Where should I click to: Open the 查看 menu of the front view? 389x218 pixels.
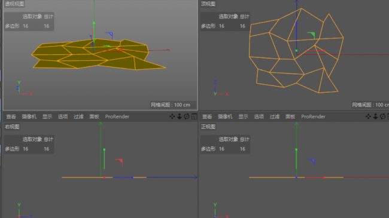point(207,116)
